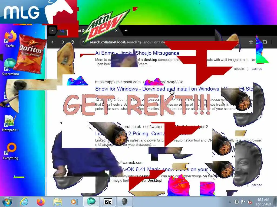Open the taskbar clock showing 4:53 AM
277x207 pixels.
pyautogui.click(x=263, y=202)
